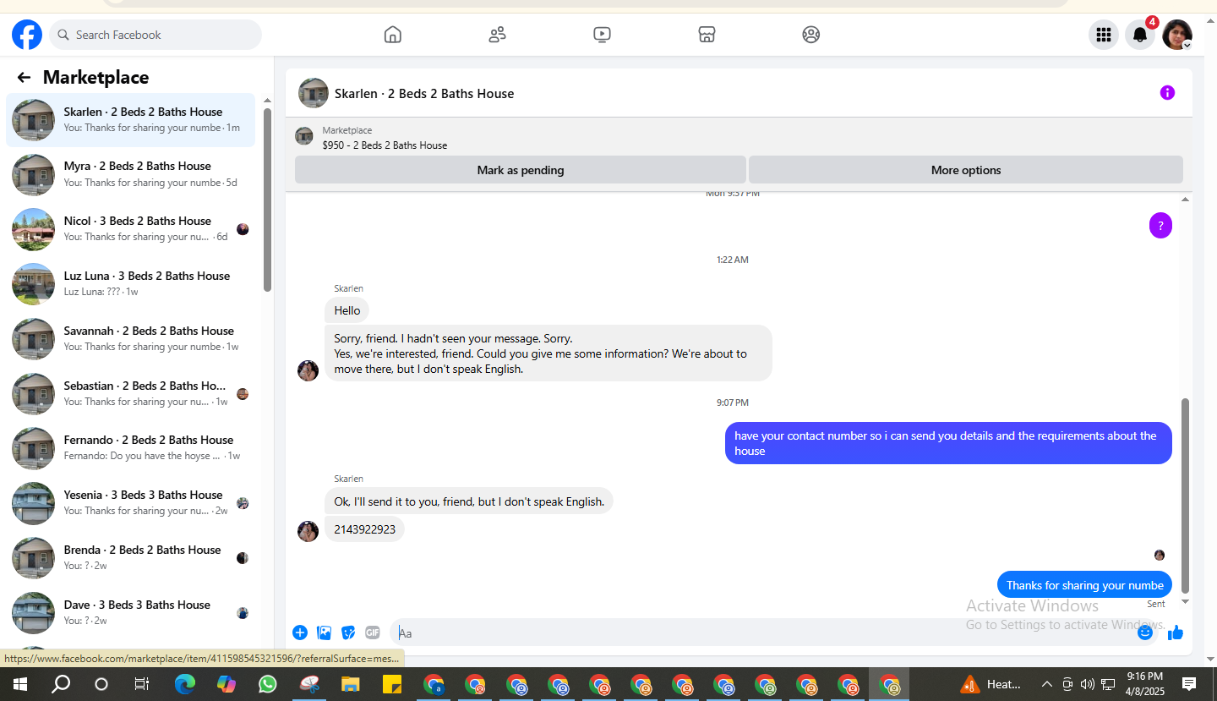Click the purple question mark message bubble
1217x701 pixels.
click(1160, 226)
